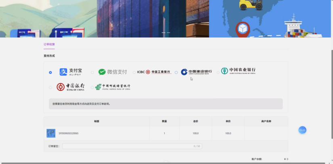The image size is (333, 164).
Task: Click the blue 05:20 timer bubble
Action: [x=302, y=130]
